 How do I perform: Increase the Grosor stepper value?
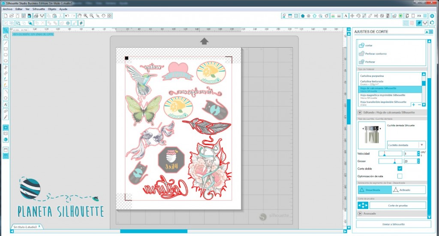coord(418,160)
